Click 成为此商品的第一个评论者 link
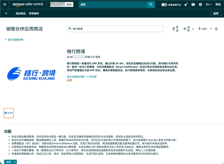 tap(82, 77)
